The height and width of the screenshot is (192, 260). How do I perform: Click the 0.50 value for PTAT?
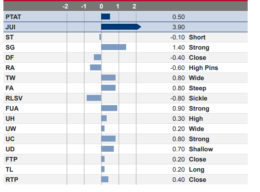point(178,17)
